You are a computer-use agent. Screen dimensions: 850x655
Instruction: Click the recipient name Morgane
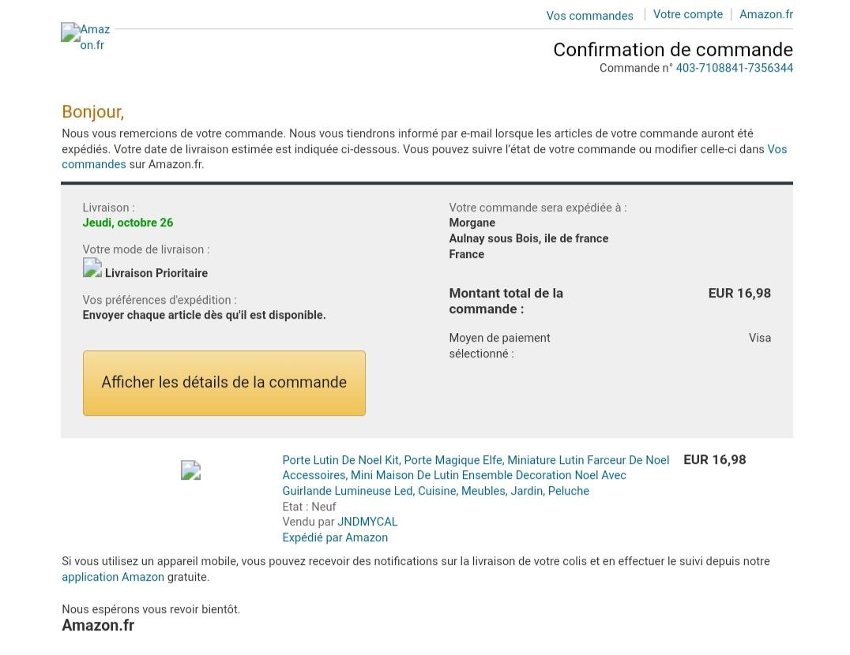click(x=472, y=223)
